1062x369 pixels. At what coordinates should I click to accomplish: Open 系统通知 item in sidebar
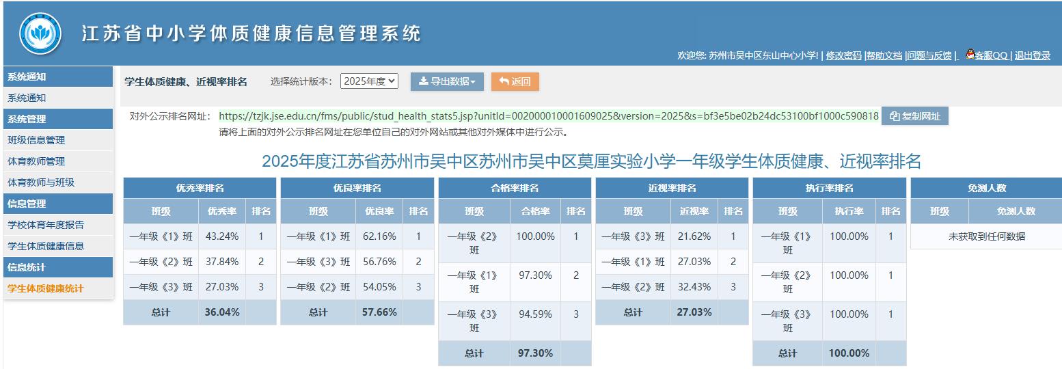pyautogui.click(x=58, y=98)
